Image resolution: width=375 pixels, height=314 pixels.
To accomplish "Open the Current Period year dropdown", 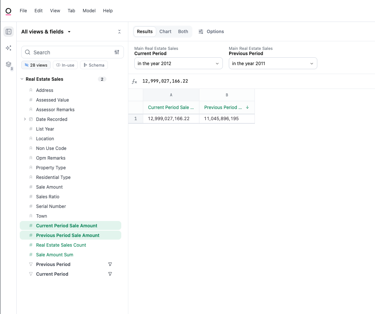I will pyautogui.click(x=178, y=64).
